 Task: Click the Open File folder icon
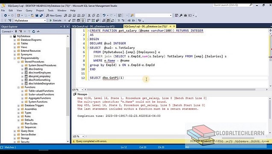click(x=32, y=15)
